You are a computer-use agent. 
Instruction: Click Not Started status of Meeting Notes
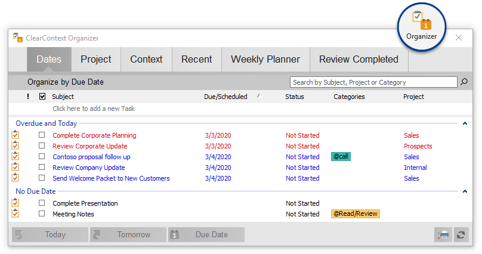click(302, 214)
